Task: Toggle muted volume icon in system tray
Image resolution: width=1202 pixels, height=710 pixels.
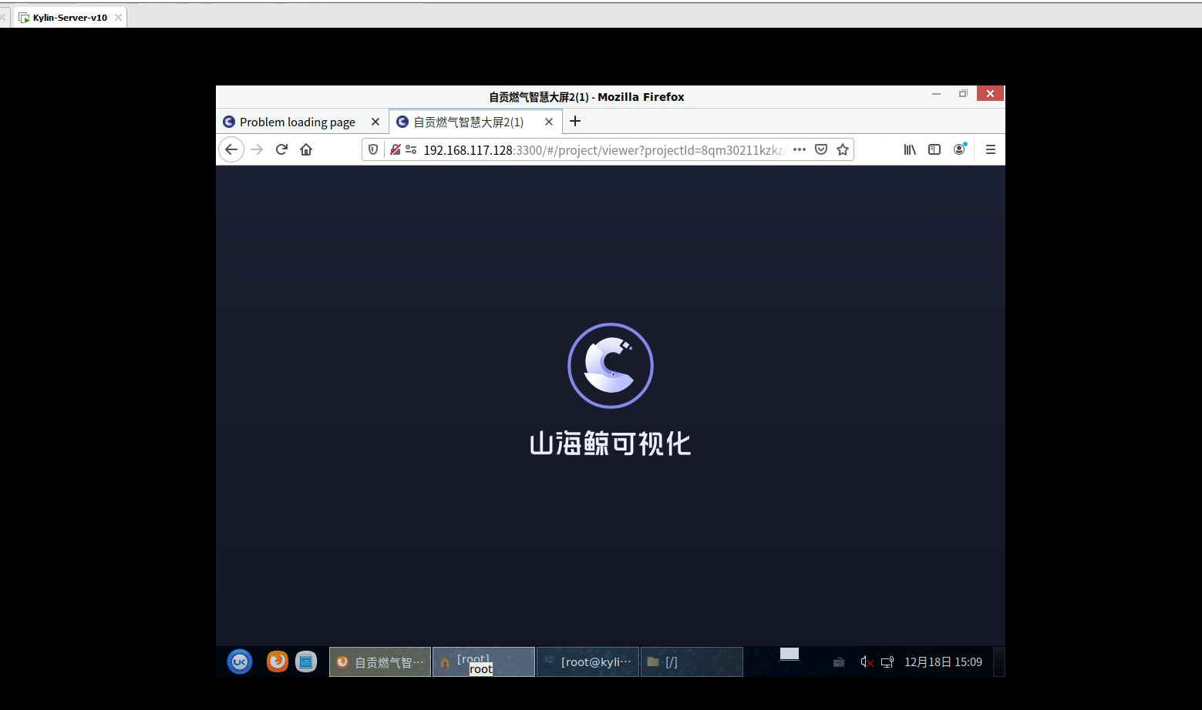Action: [x=867, y=662]
